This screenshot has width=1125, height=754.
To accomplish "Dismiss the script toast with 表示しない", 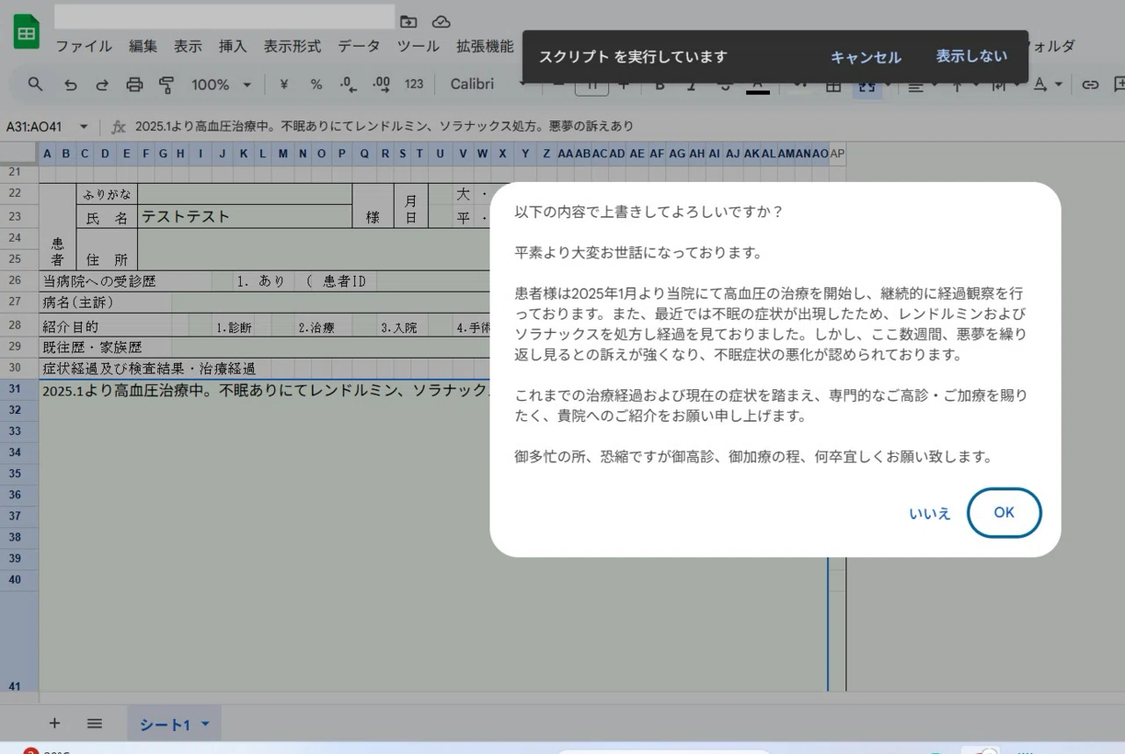I will [x=971, y=56].
